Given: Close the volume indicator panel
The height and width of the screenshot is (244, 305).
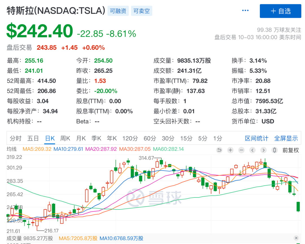Looking at the screenshot, I should pyautogui.click(x=296, y=238).
